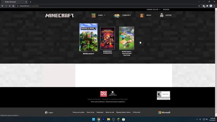Open Privacy and cookies link
This screenshot has width=217, height=122.
pos(78,112)
